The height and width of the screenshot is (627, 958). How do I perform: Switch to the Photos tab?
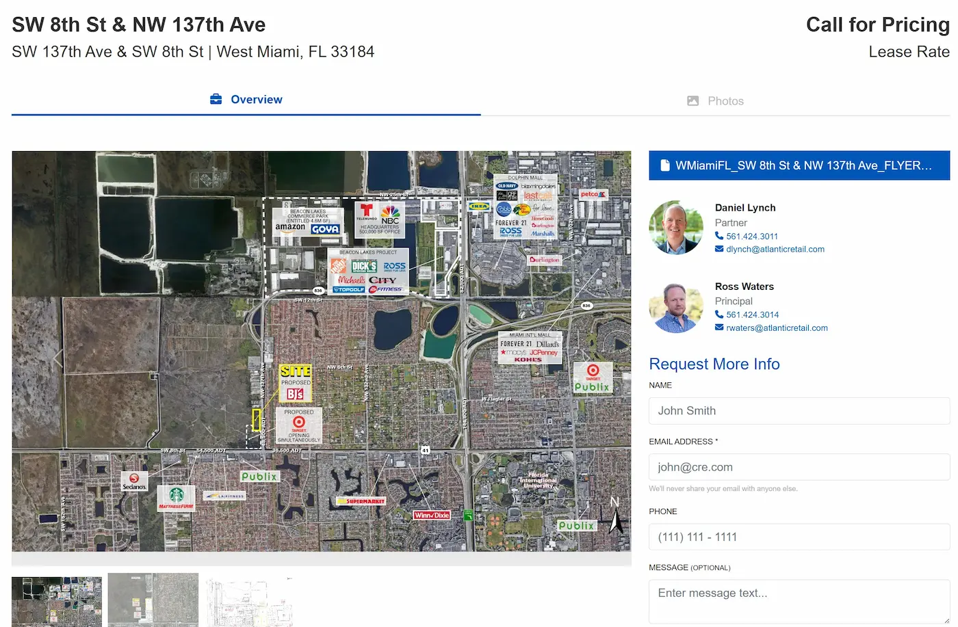point(715,101)
